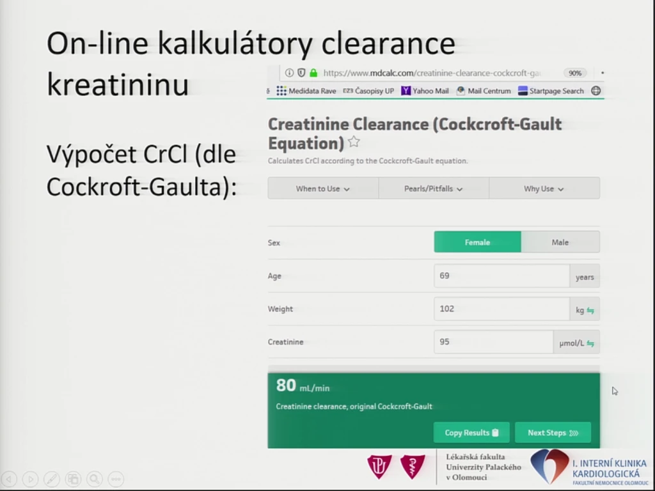Open the slide zoom magnifier icon
This screenshot has width=655, height=491.
[x=95, y=479]
